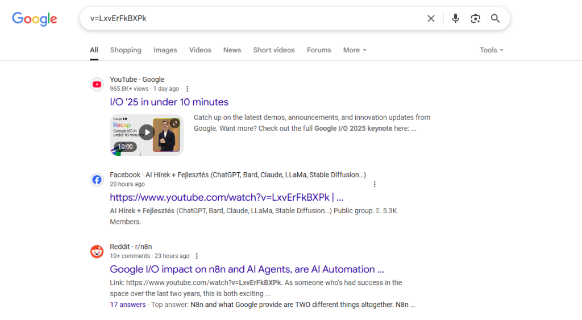Switch to the Short videos tab

(x=274, y=50)
